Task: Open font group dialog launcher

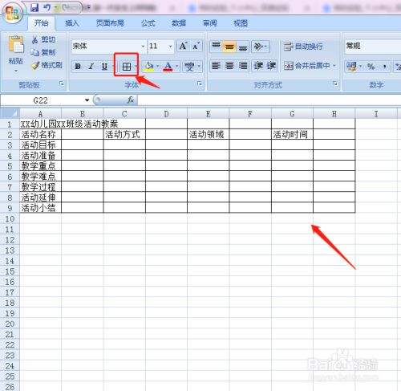Action: [x=200, y=83]
